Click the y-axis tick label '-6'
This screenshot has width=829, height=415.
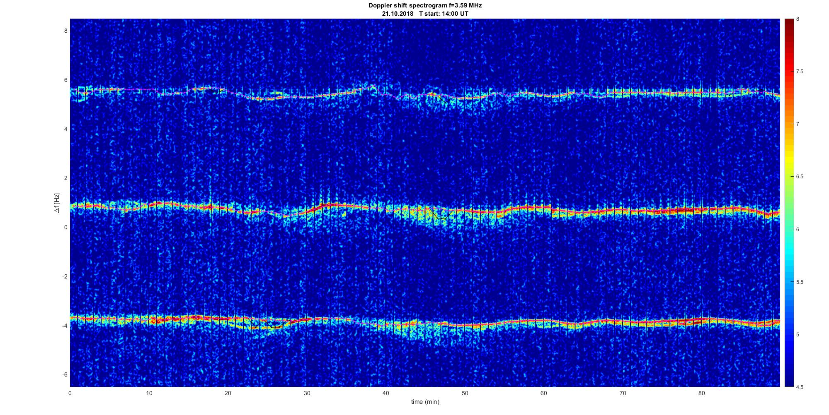point(65,374)
